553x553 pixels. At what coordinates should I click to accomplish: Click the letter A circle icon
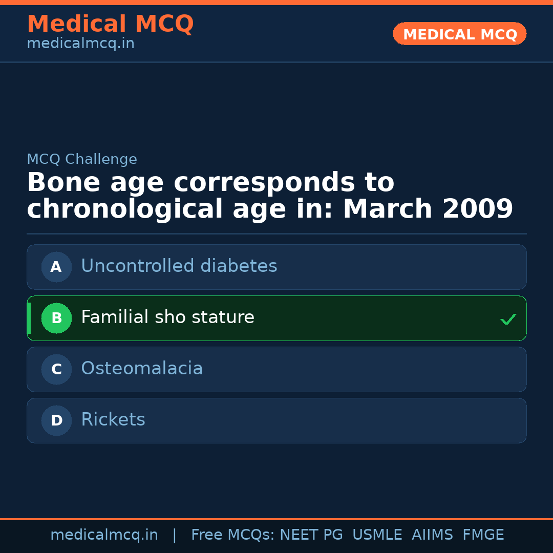click(x=56, y=267)
